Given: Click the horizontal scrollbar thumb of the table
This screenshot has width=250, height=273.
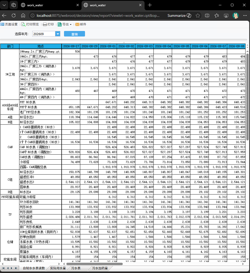Looking at the screenshot, I should [94, 264].
